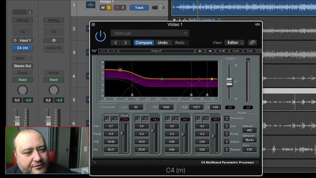Toggle the C4 plugin power bypass button
This screenshot has height=178, width=316.
[x=100, y=36]
